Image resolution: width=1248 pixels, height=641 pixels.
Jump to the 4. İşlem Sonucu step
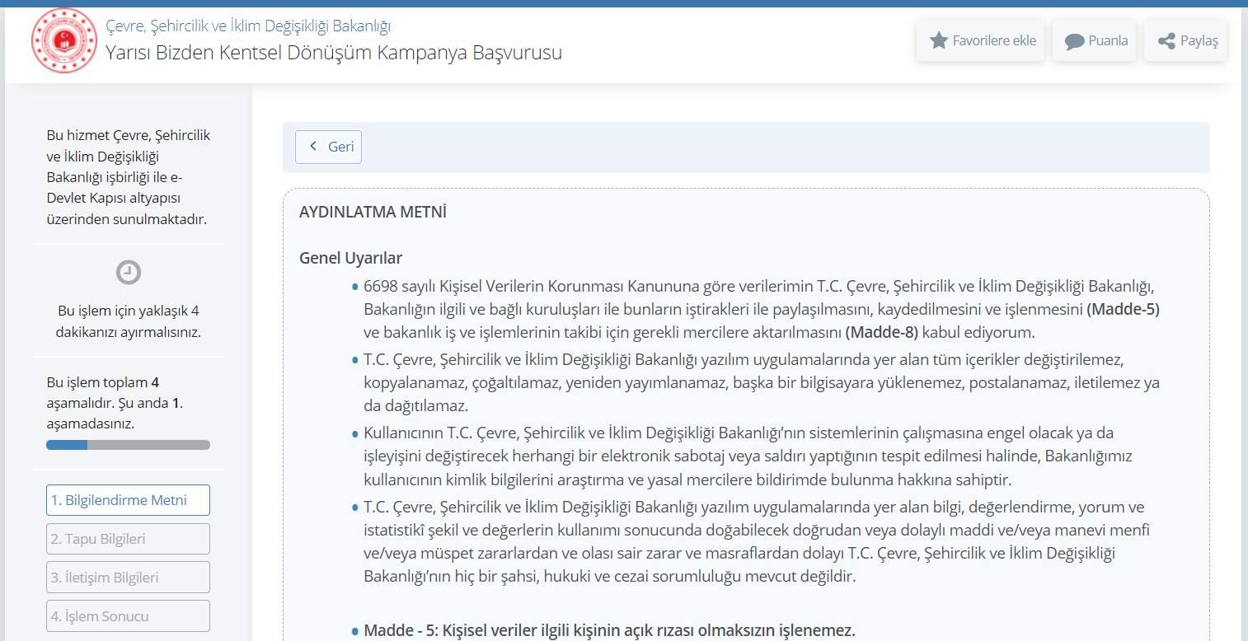(128, 616)
